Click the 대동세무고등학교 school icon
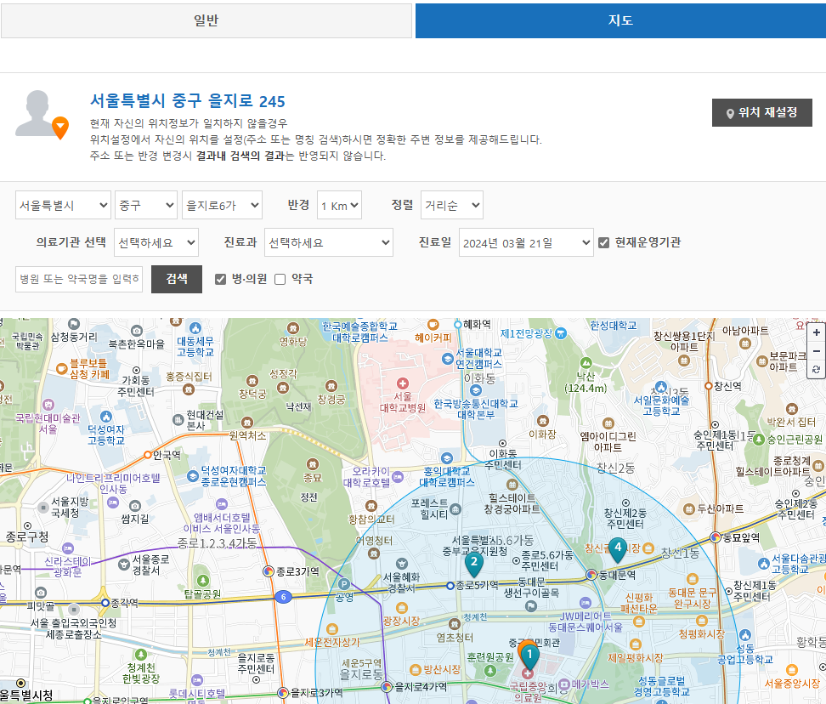The image size is (826, 704). 195,328
